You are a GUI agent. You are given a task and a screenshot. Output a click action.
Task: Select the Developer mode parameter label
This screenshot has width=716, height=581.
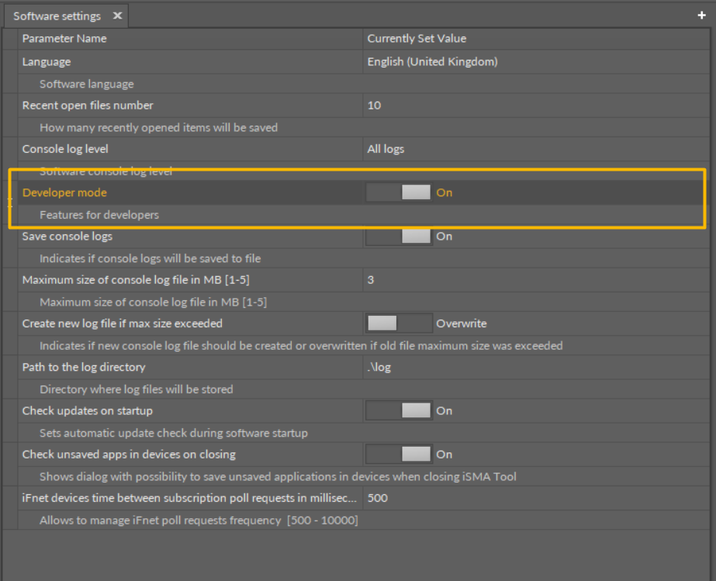64,192
